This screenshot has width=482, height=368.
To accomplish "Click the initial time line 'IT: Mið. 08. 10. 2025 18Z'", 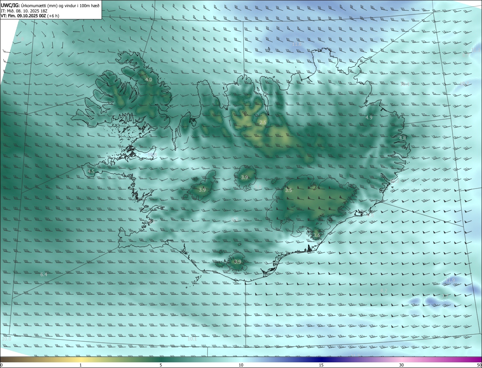I will pos(24,11).
